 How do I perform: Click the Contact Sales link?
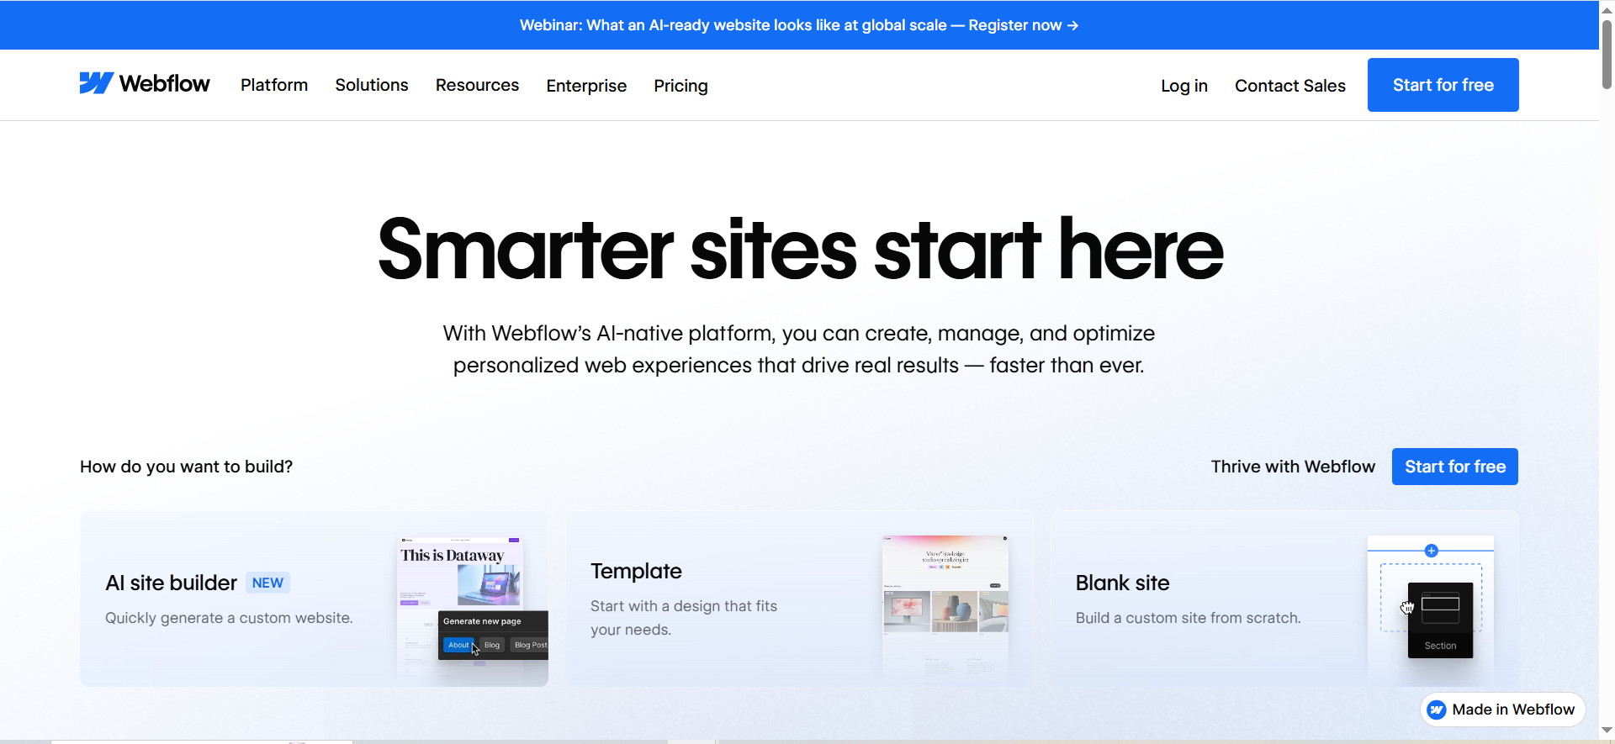[1290, 86]
